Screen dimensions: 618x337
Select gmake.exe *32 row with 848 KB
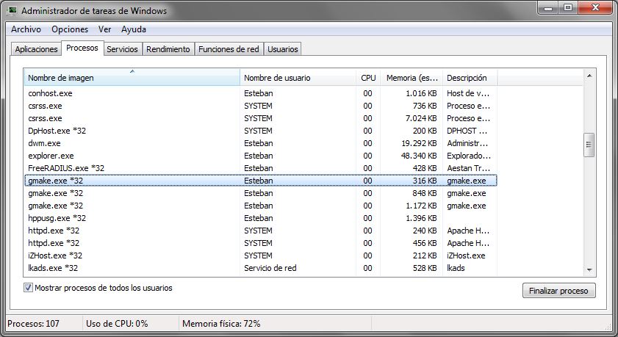[261, 193]
